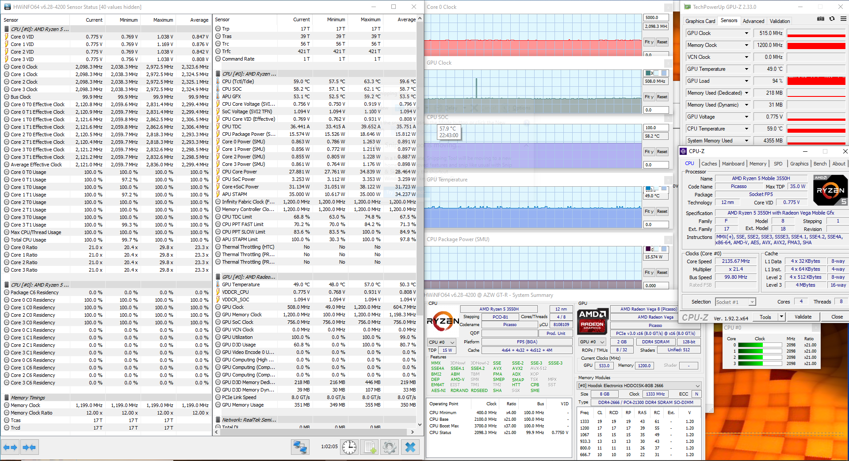Viewport: 849px width, 461px height.
Task: Click Fit y on the CPU SOC graph
Action: click(x=649, y=152)
